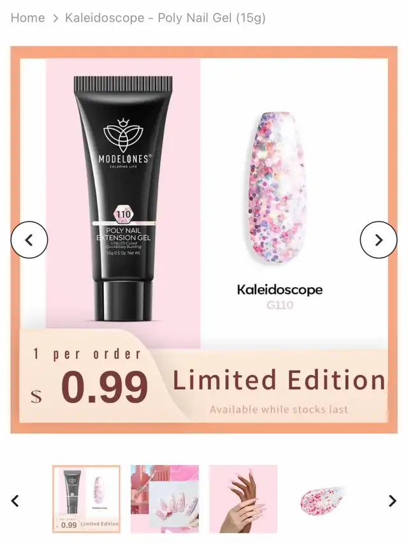This screenshot has width=408, height=546.
Task: Click the breadcrumb chevron separator after Home
Action: point(55,18)
